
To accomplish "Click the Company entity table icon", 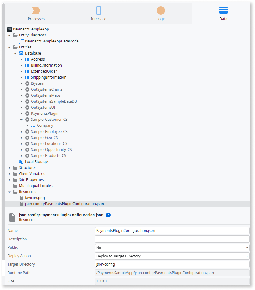I will click(x=33, y=126).
